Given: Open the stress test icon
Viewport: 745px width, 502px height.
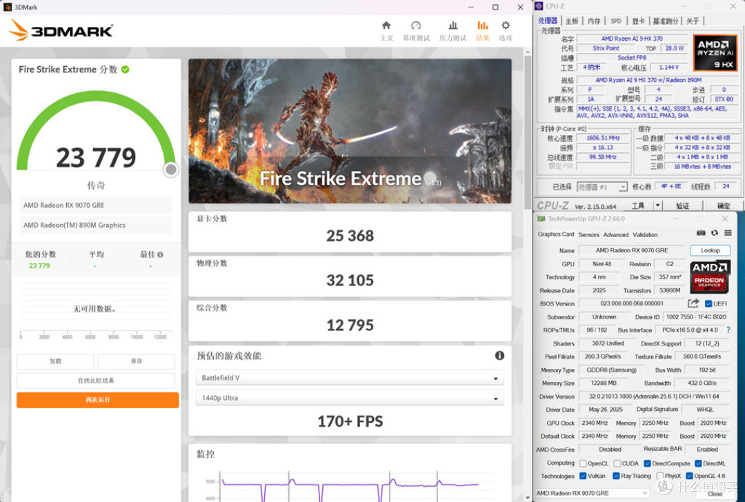Looking at the screenshot, I should point(453,26).
